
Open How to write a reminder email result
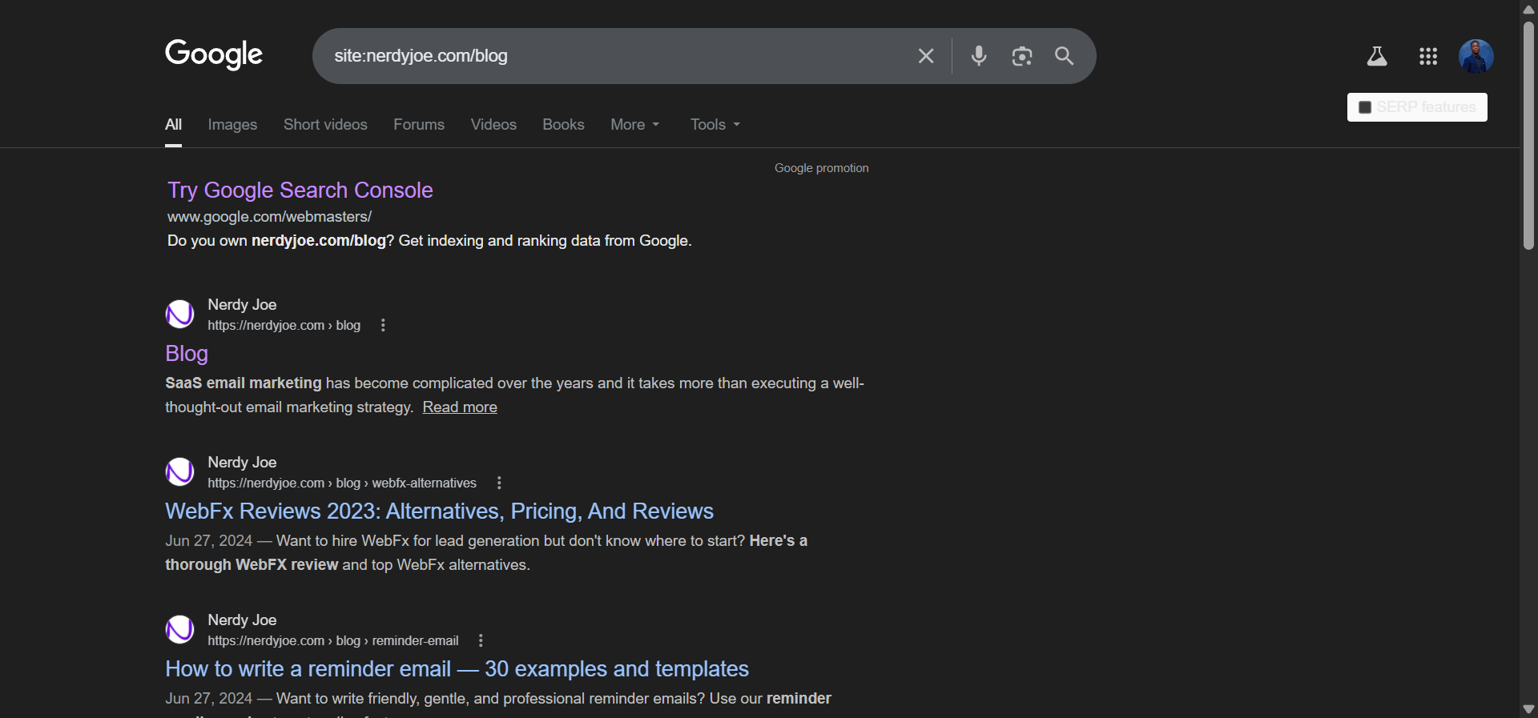click(x=457, y=668)
